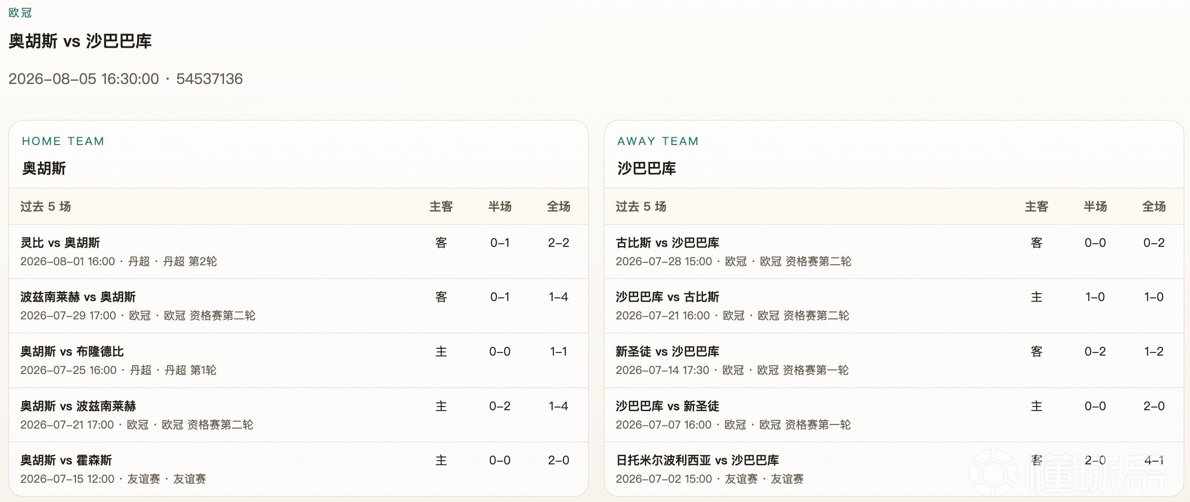Click the away team name 沙巴巴库 heading
1190x502 pixels.
647,168
